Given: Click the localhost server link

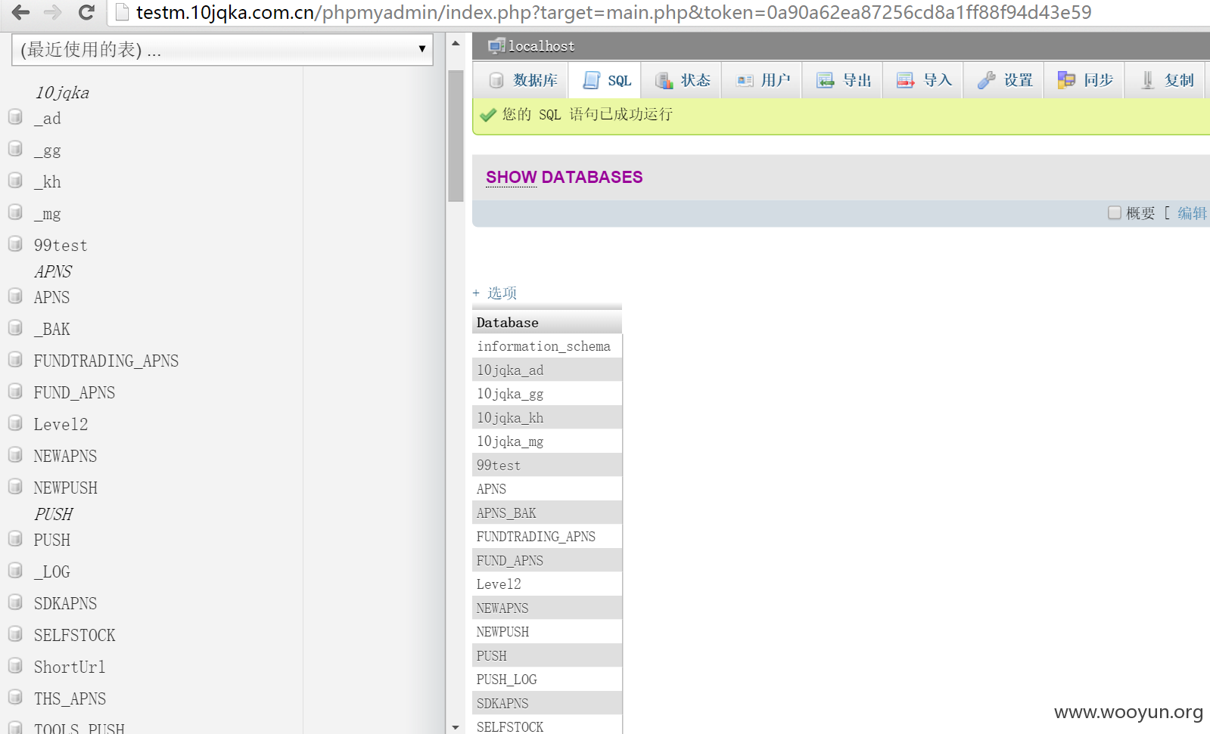Looking at the screenshot, I should tap(541, 46).
